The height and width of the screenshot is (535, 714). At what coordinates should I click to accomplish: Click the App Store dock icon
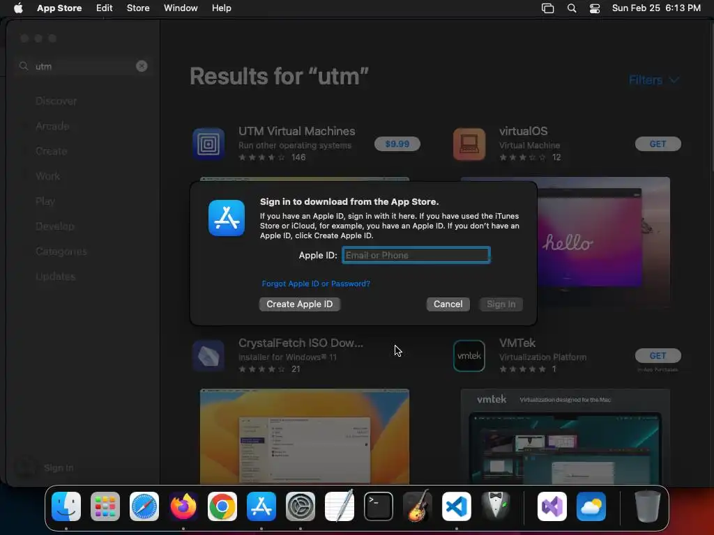click(x=261, y=506)
